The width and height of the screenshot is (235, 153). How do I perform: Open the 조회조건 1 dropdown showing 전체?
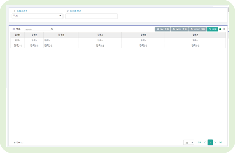coord(37,16)
